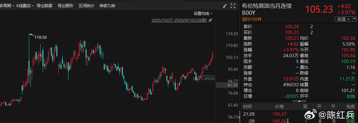Image resolution: width=358 pixels, height=123 pixels.
Task: Open the 设置均线 moving average dropdown
Action: [203, 14]
